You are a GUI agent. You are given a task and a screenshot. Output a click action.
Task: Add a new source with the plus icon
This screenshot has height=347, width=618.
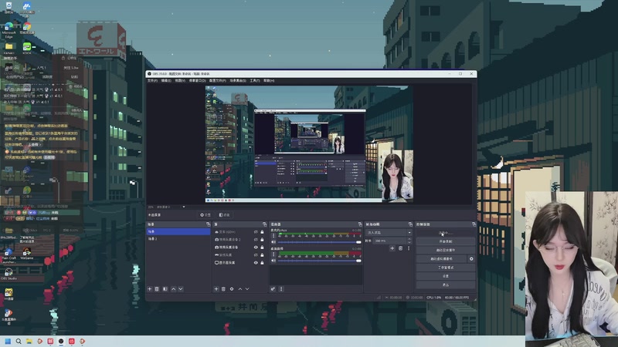point(216,288)
